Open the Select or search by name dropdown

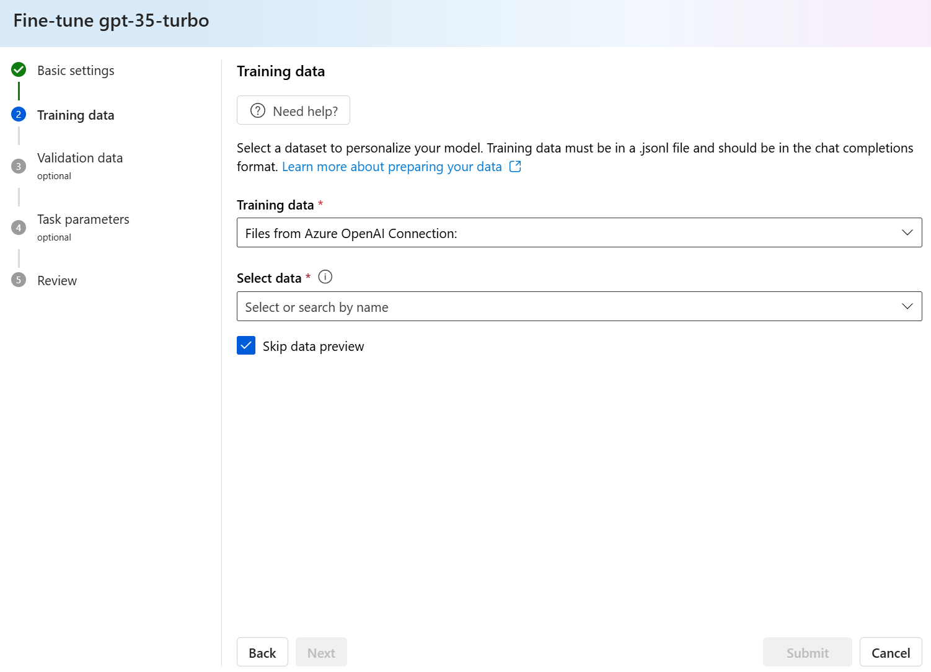click(x=579, y=306)
